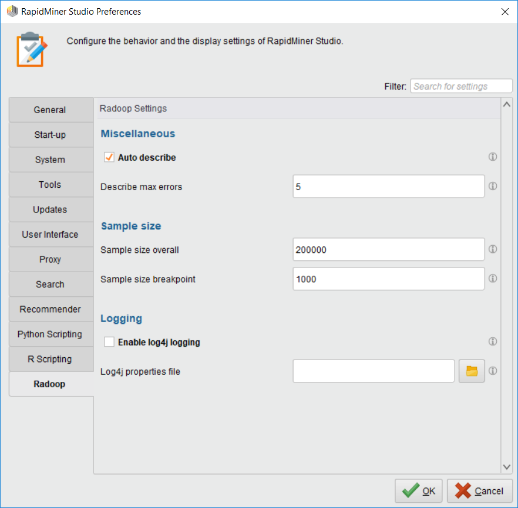The image size is (518, 508).
Task: Switch to the General tab
Action: click(x=51, y=110)
